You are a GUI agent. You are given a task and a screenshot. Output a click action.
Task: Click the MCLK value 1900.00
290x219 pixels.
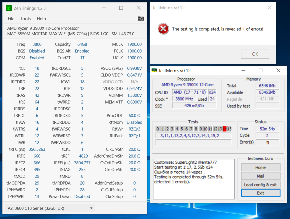point(134,44)
